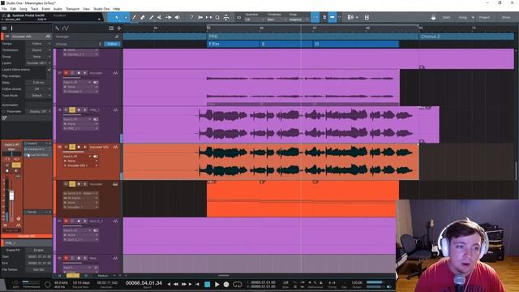Click the Show page button
Image resolution: width=519 pixels, height=292 pixels.
[x=506, y=18]
